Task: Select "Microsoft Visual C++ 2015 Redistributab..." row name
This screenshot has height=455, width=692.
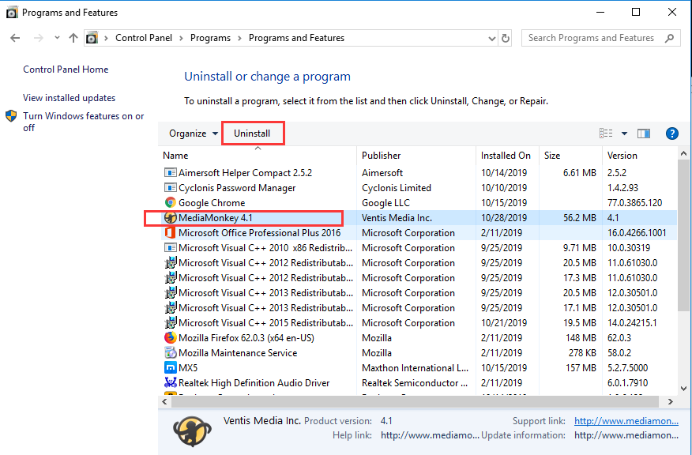Action: click(x=265, y=322)
